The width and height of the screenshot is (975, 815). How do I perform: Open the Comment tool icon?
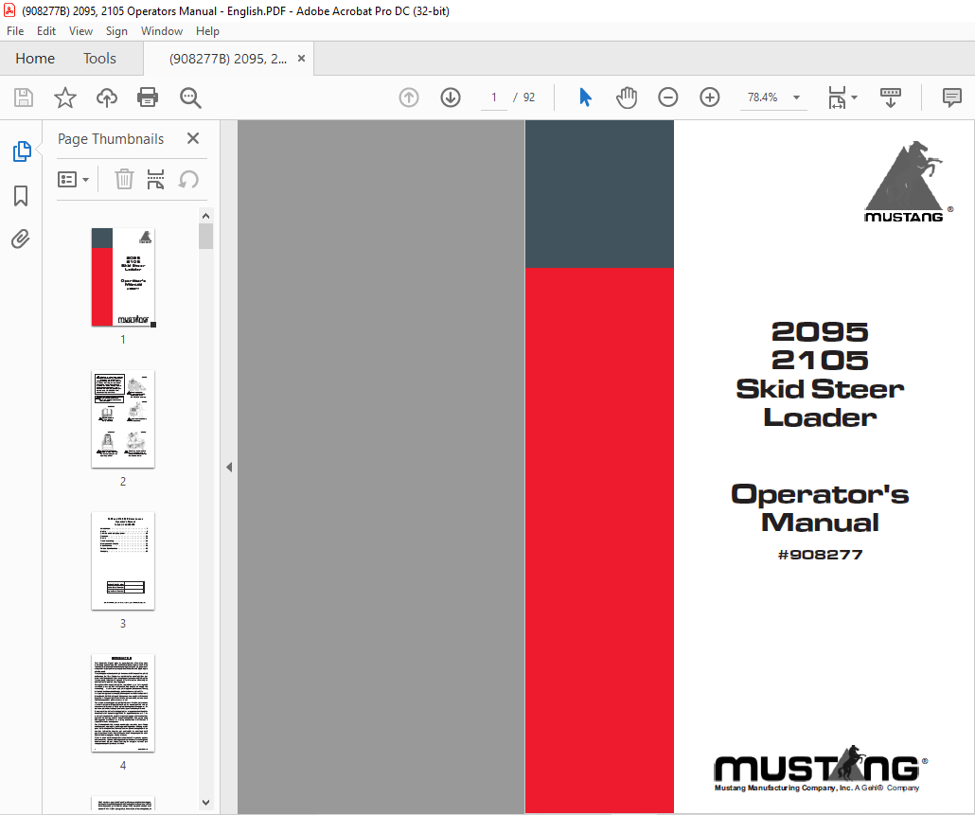(952, 97)
